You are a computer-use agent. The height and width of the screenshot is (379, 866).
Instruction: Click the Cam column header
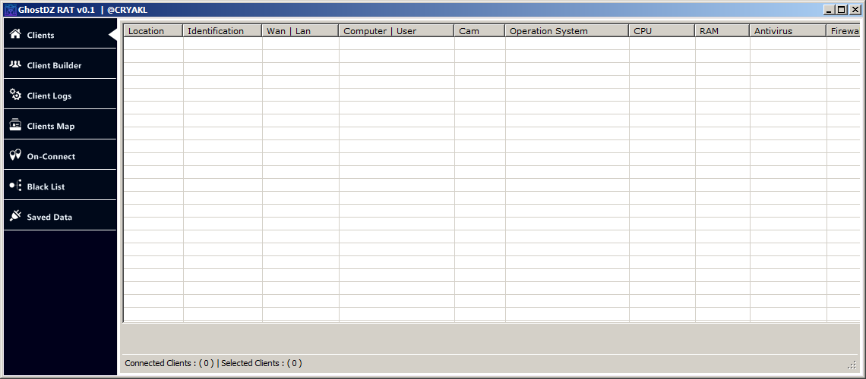[479, 31]
